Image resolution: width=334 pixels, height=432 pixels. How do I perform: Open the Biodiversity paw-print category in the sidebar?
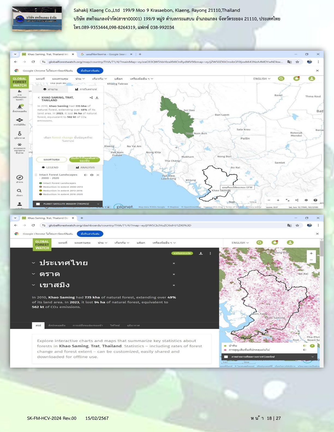pos(19,145)
